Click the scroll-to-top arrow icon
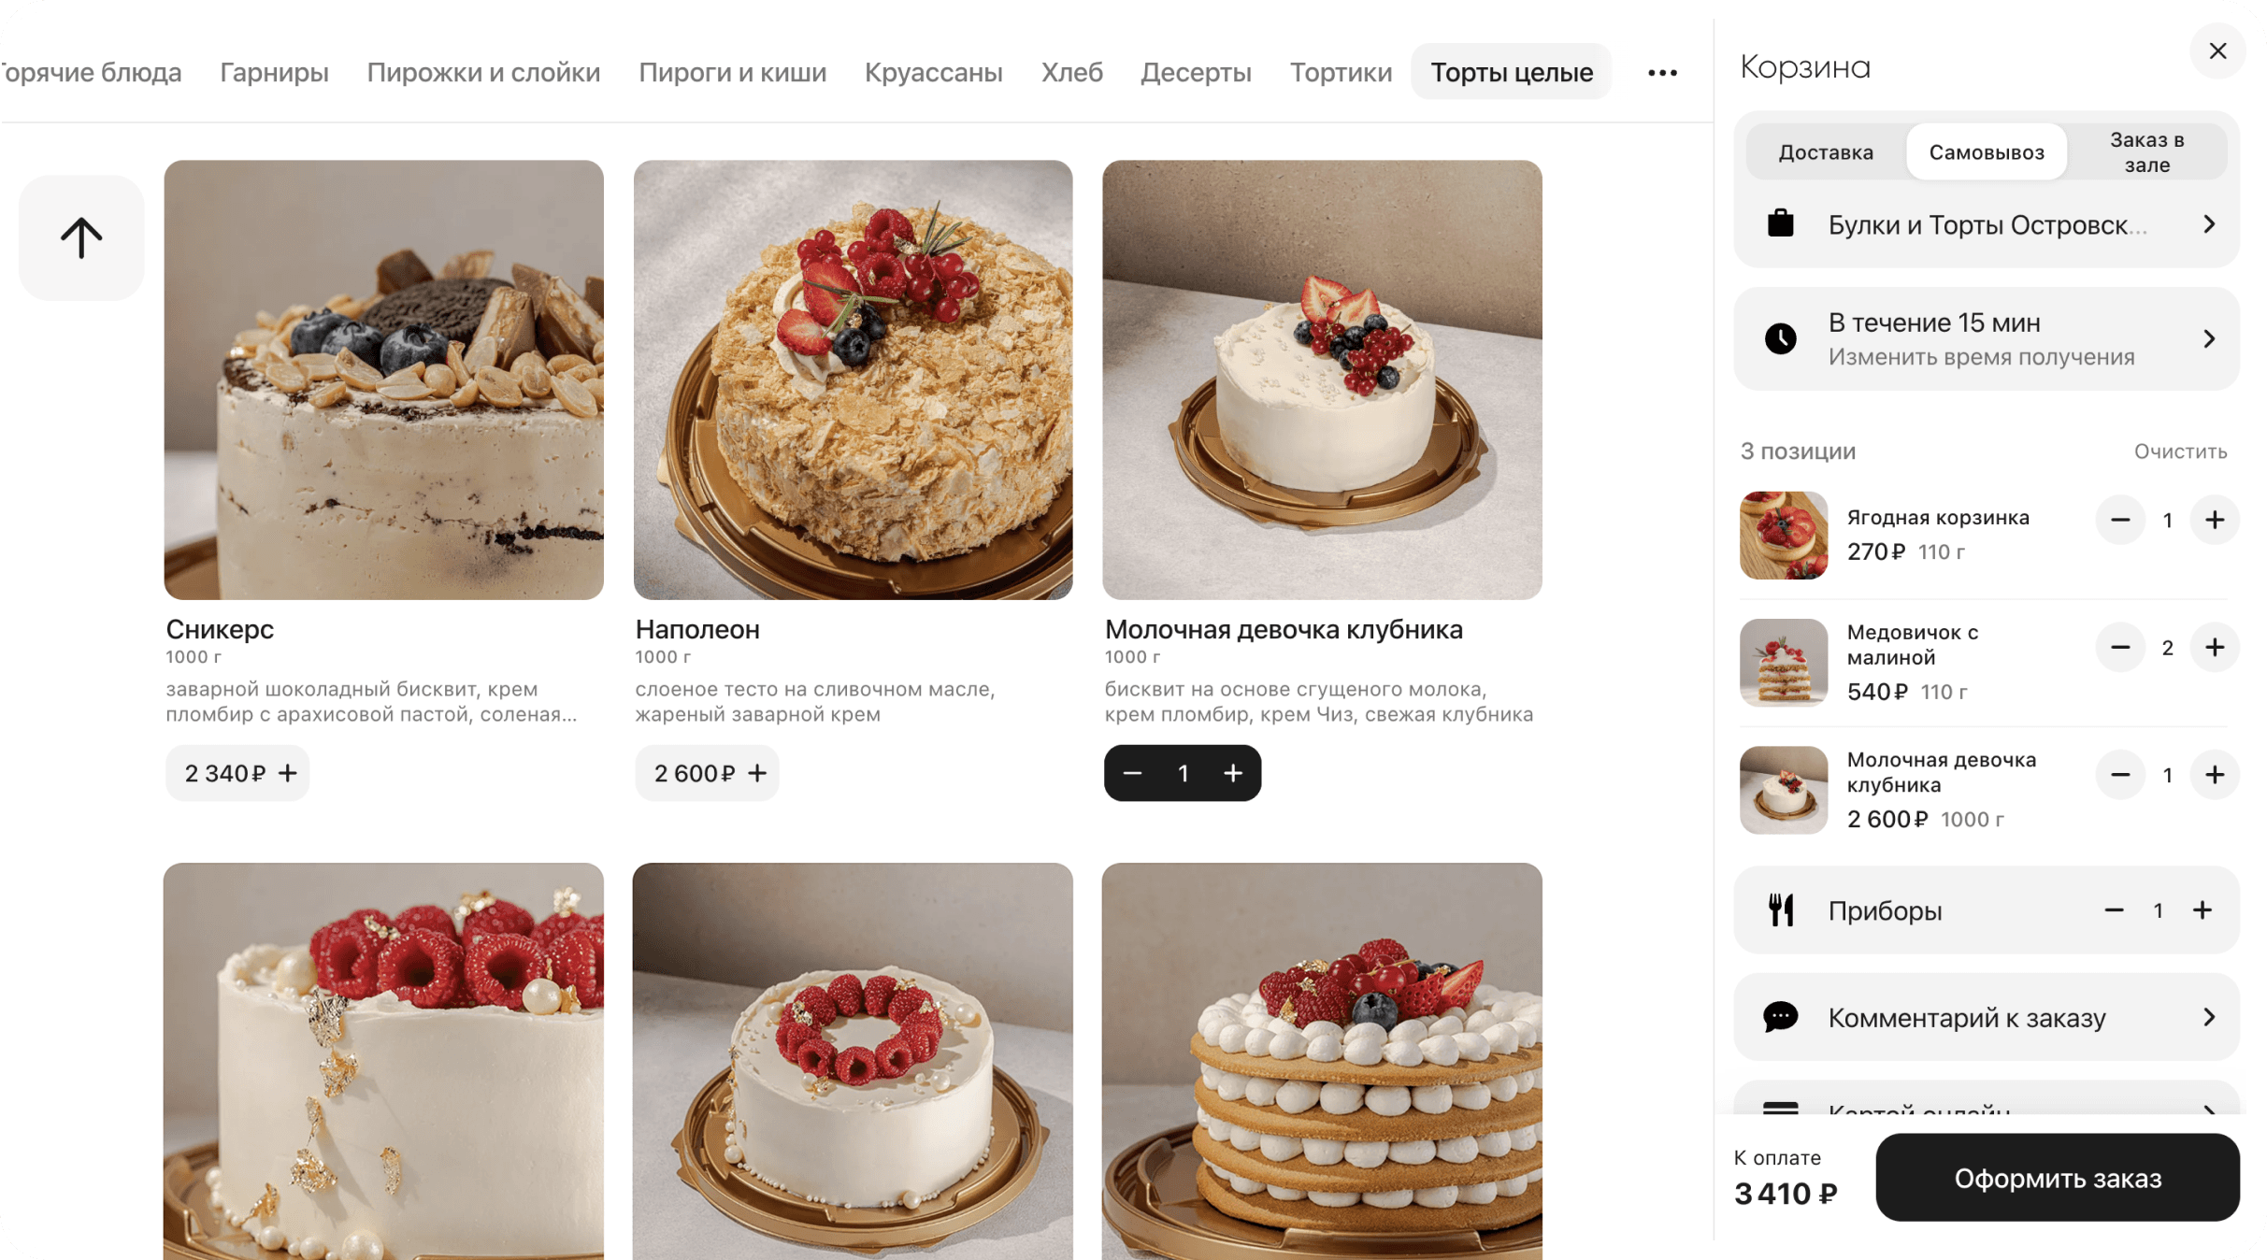The image size is (2267, 1260). point(81,237)
